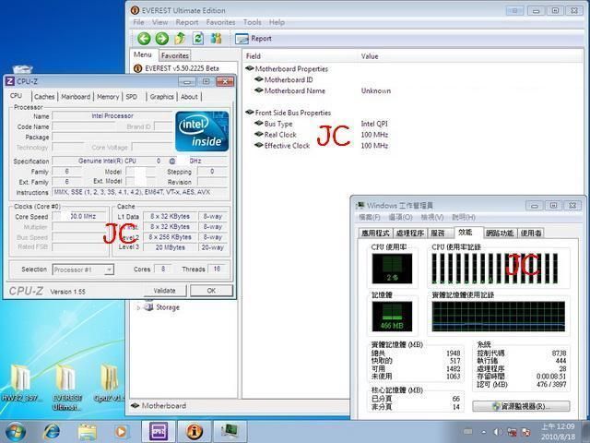This screenshot has width=590, height=443.
Task: Open the CPU-Z Graphics tab
Action: (x=162, y=97)
